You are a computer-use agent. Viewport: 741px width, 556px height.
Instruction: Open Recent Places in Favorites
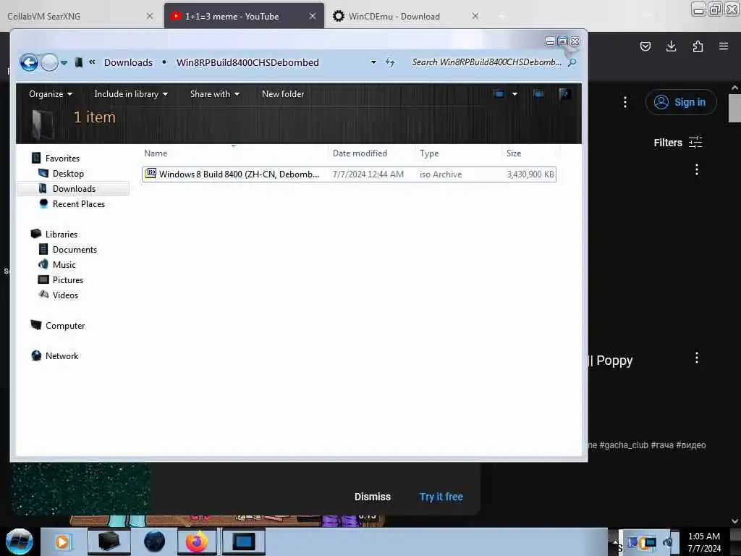78,203
